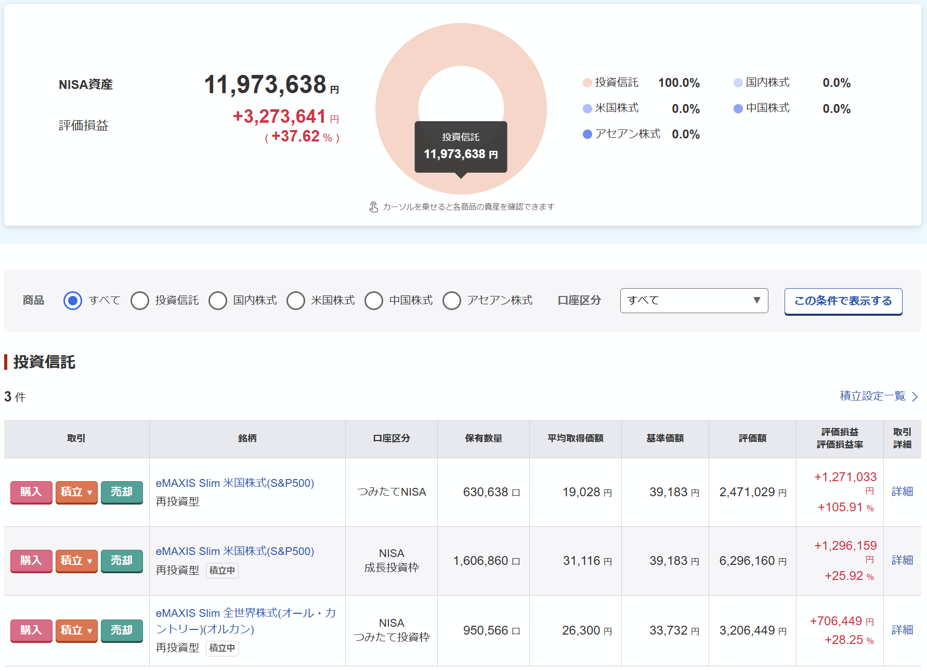Click the アセアン株式 legend dot
Viewport: 927px width, 671px height.
[x=587, y=134]
